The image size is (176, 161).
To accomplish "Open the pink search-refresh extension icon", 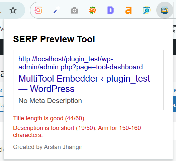I will tap(38, 10).
